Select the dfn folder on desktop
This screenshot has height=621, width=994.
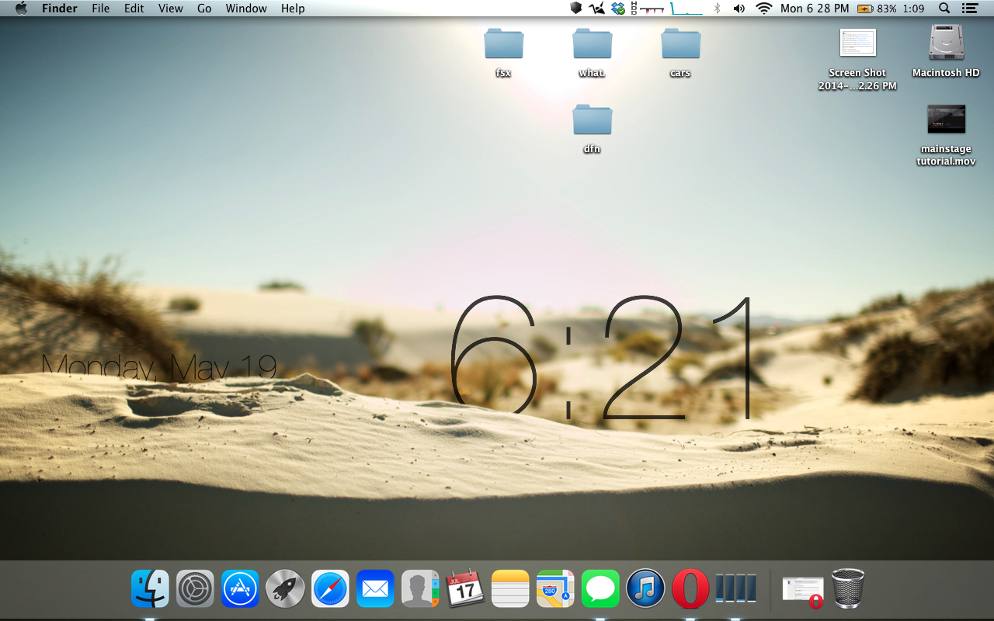coord(592,128)
